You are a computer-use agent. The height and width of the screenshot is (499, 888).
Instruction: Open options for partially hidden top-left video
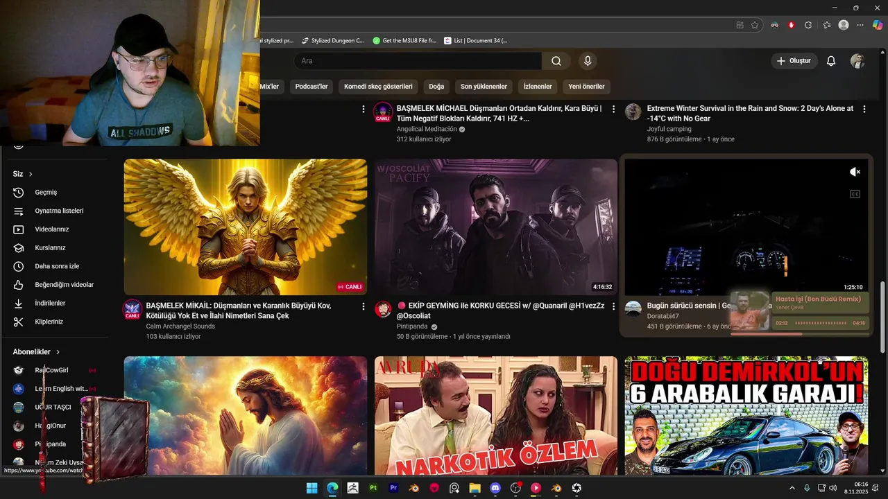coord(363,109)
